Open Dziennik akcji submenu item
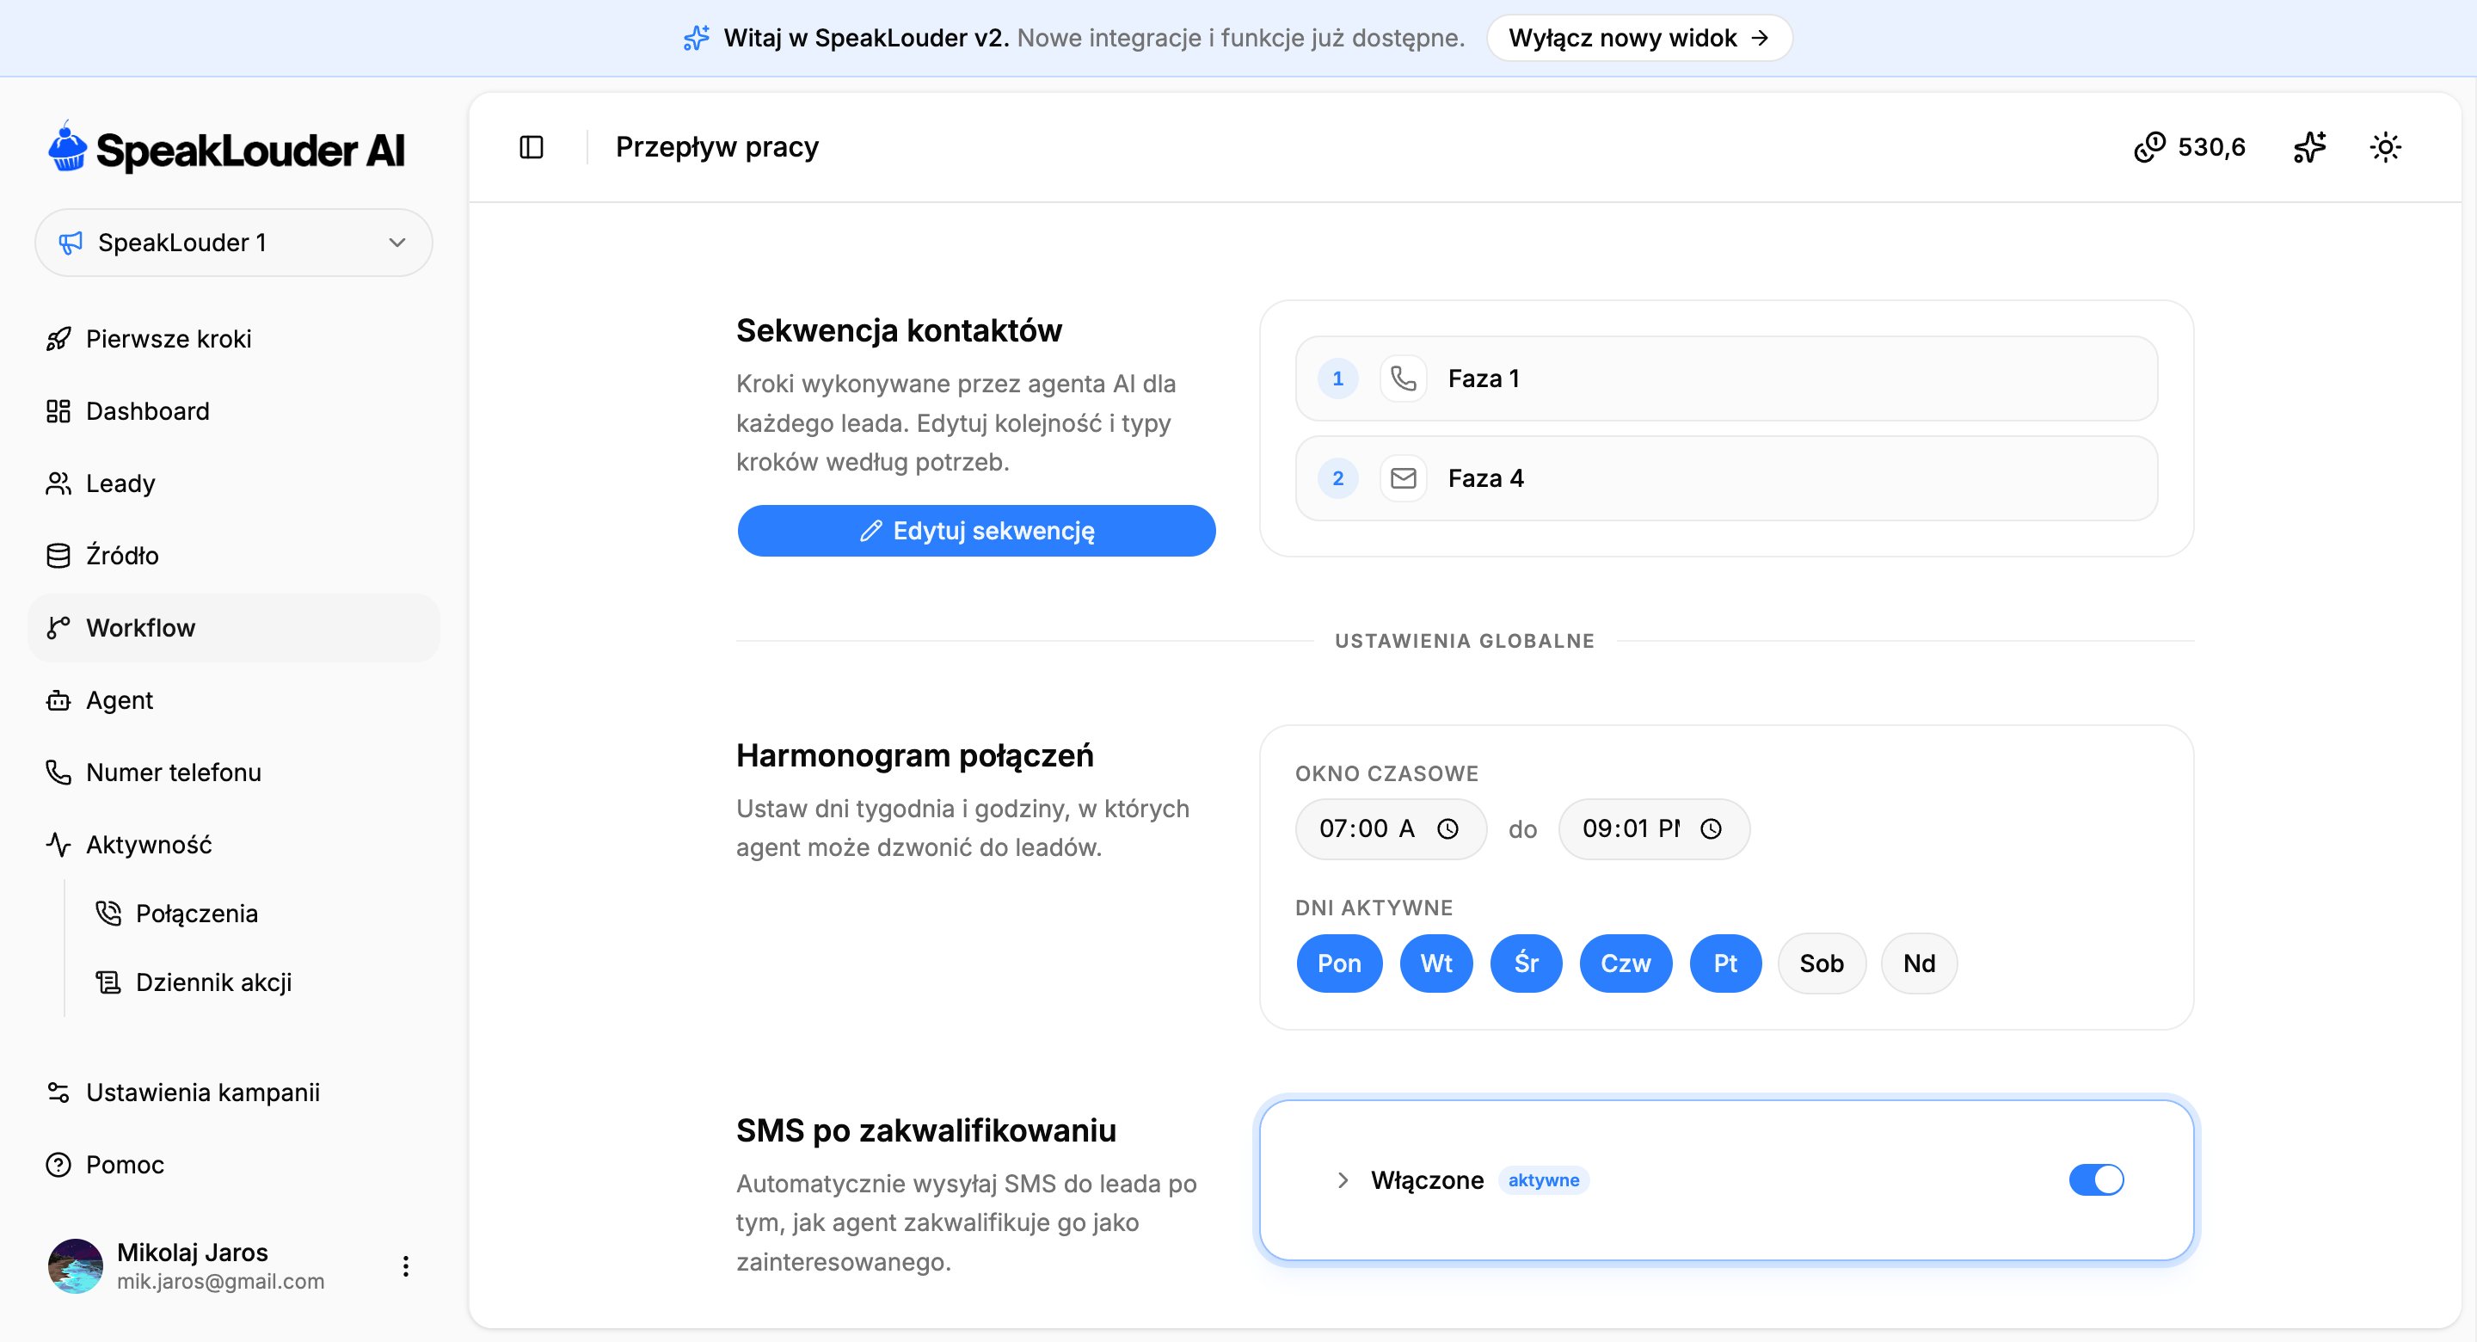2477x1342 pixels. [x=258, y=982]
